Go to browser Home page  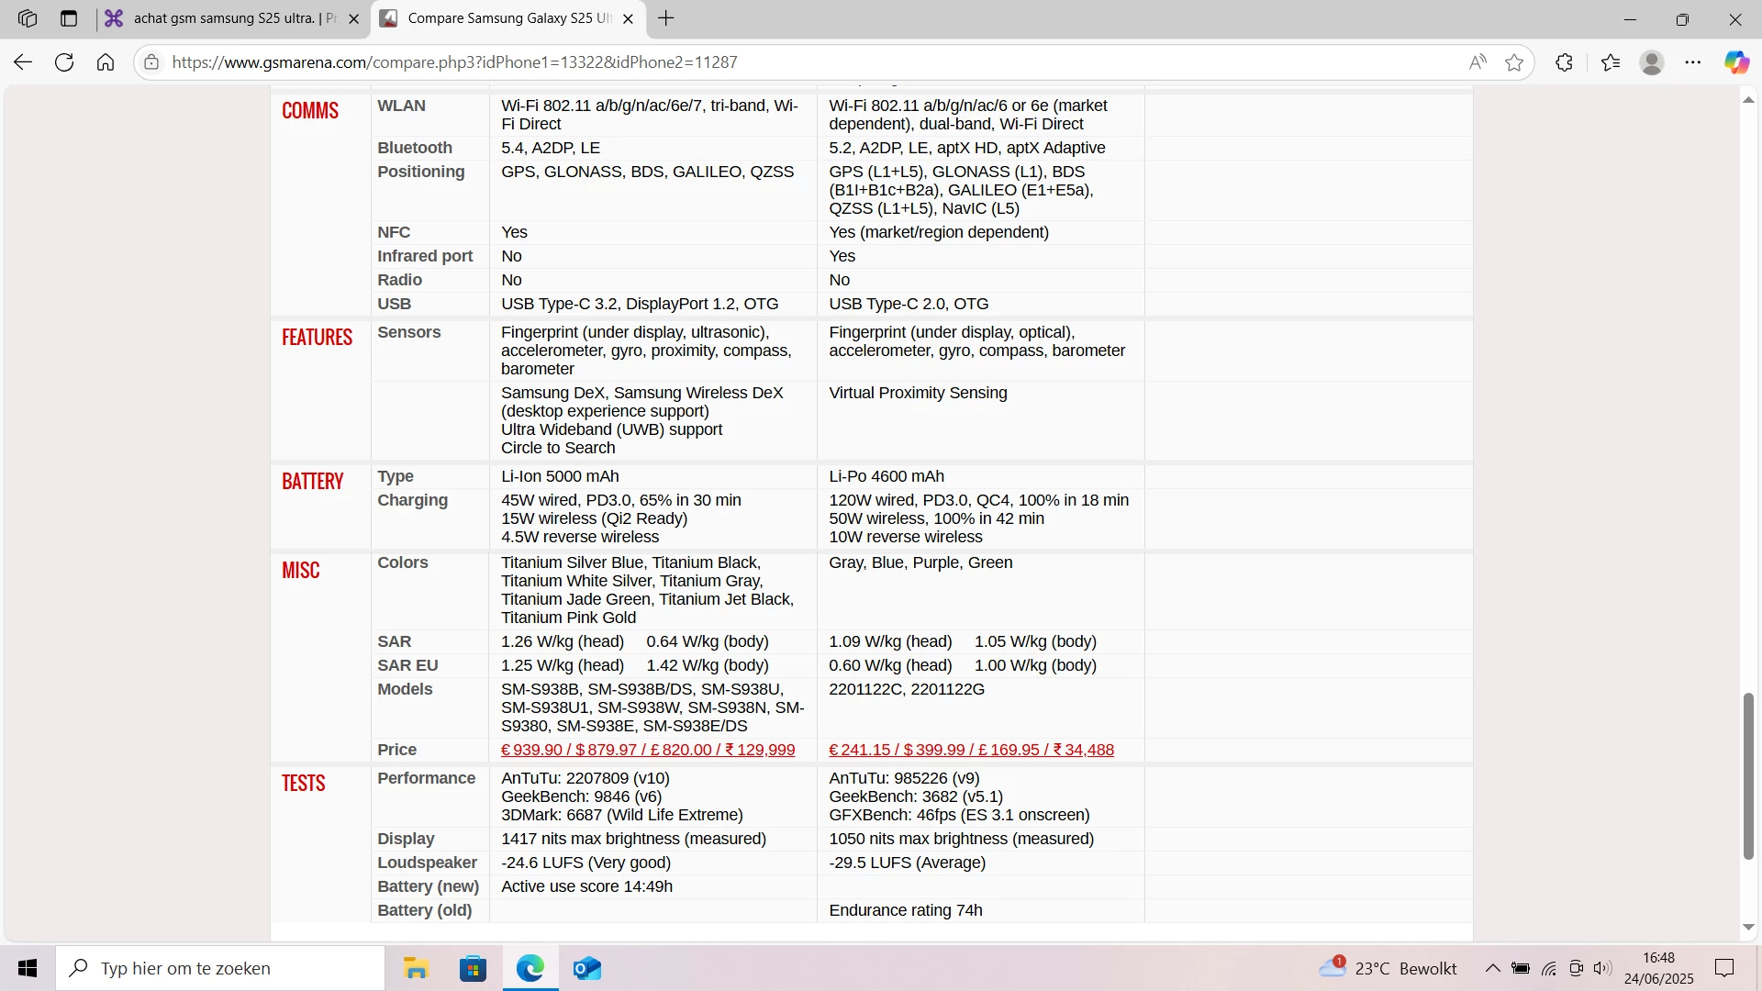pos(106,62)
